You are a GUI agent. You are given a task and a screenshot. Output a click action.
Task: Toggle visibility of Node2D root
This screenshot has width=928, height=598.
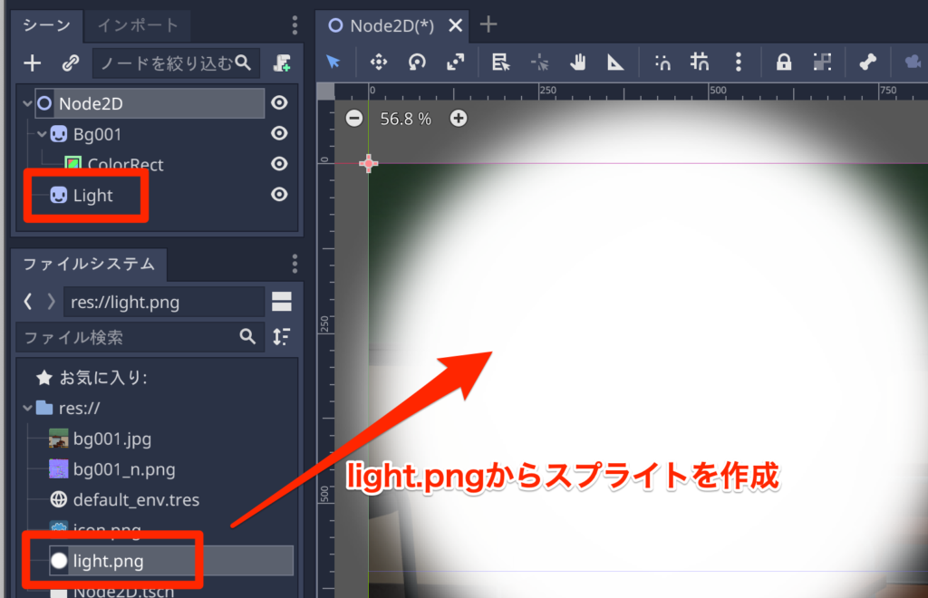click(279, 103)
